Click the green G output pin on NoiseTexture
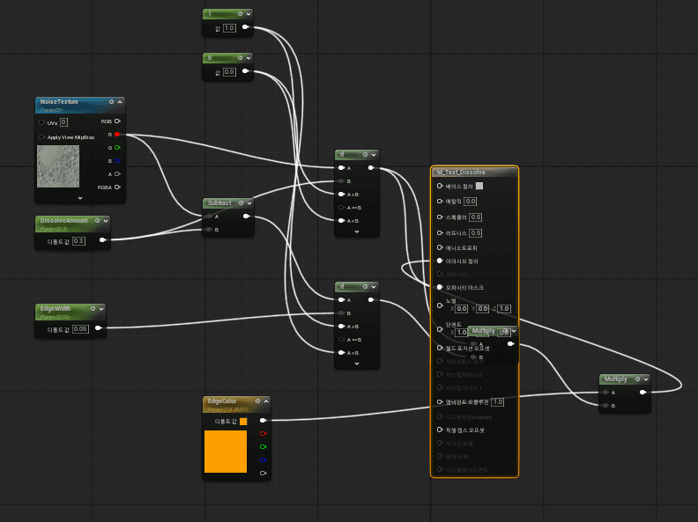Viewport: 698px width, 522px height. click(x=117, y=148)
